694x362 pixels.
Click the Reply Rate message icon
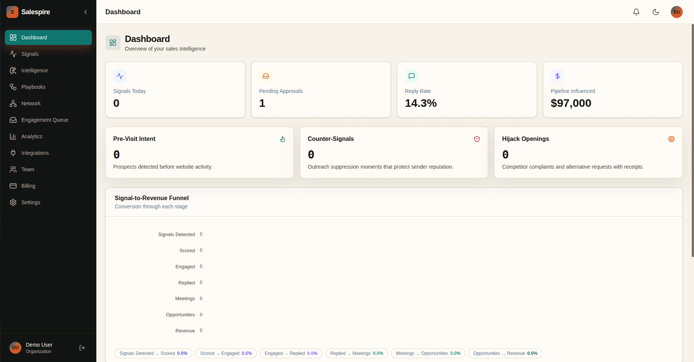(x=412, y=76)
